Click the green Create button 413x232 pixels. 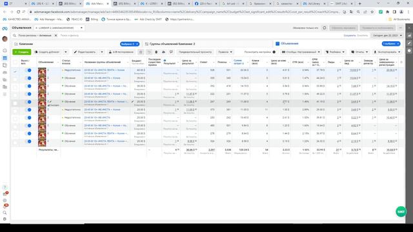coord(21,52)
